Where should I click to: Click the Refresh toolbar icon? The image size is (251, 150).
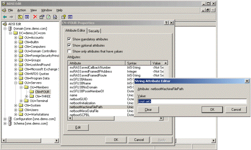pos(48,17)
